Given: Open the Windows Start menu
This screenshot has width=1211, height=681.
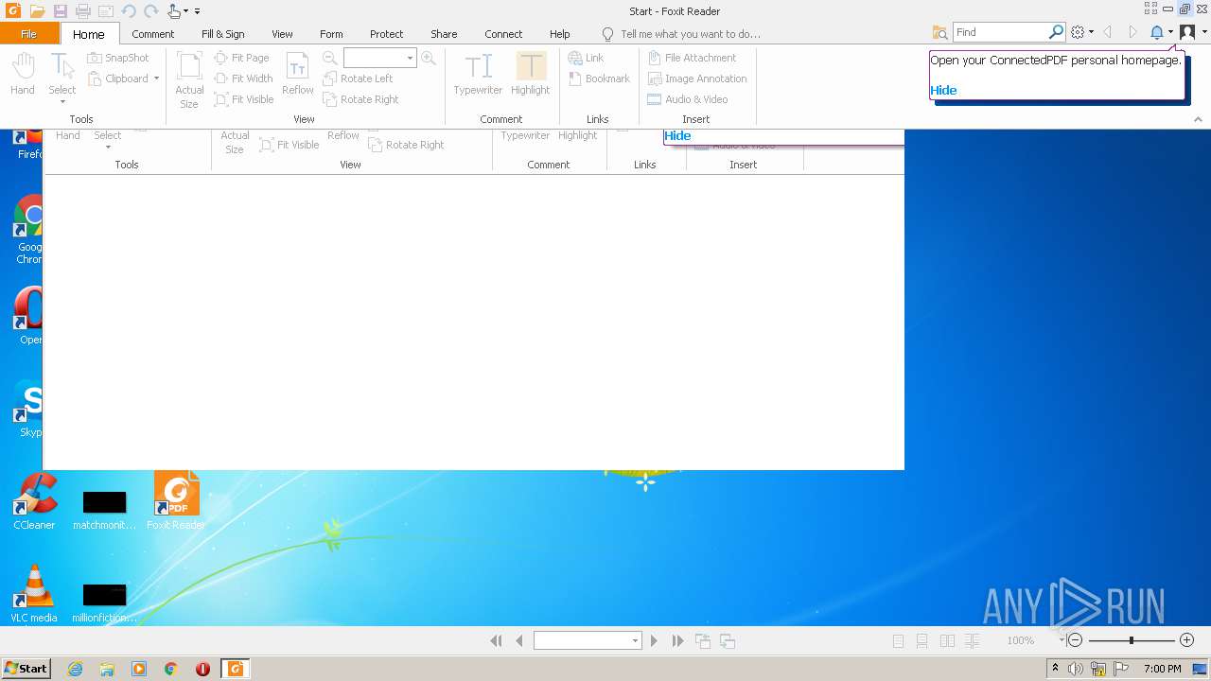Looking at the screenshot, I should tap(26, 669).
